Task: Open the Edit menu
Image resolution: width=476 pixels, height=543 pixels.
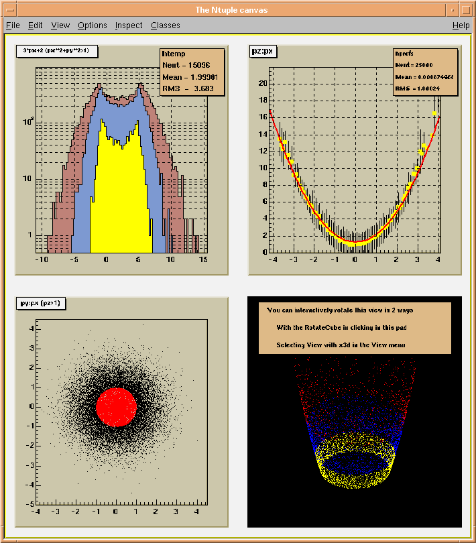Action: 35,25
